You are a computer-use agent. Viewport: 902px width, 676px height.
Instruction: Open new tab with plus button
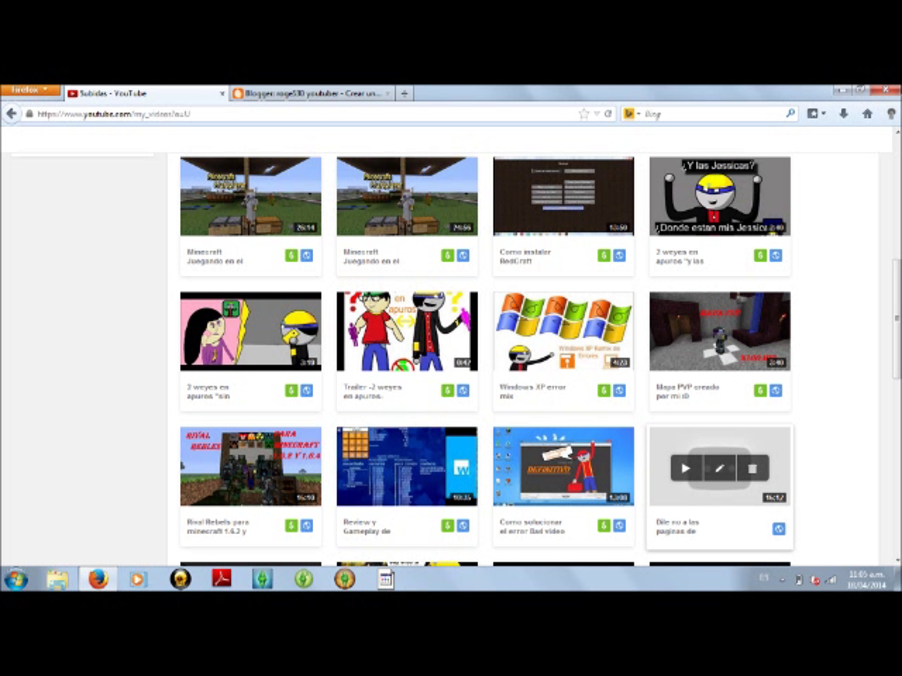tap(404, 93)
